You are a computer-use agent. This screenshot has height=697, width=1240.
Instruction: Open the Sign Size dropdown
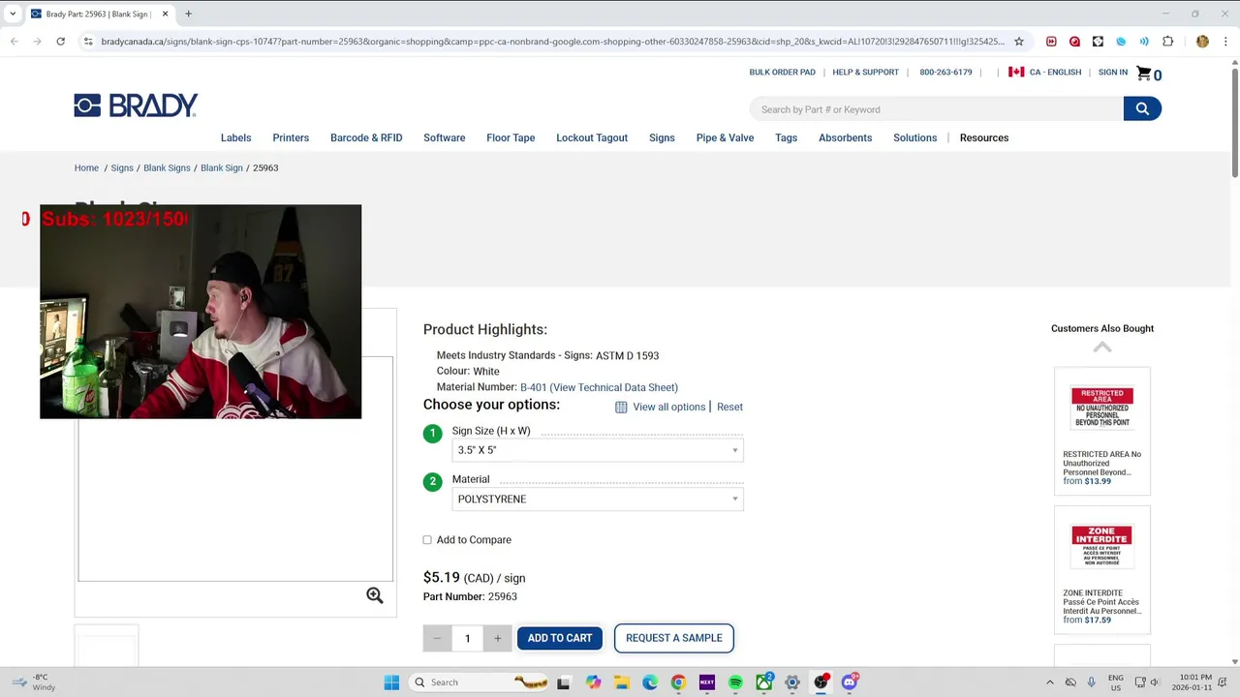598,450
